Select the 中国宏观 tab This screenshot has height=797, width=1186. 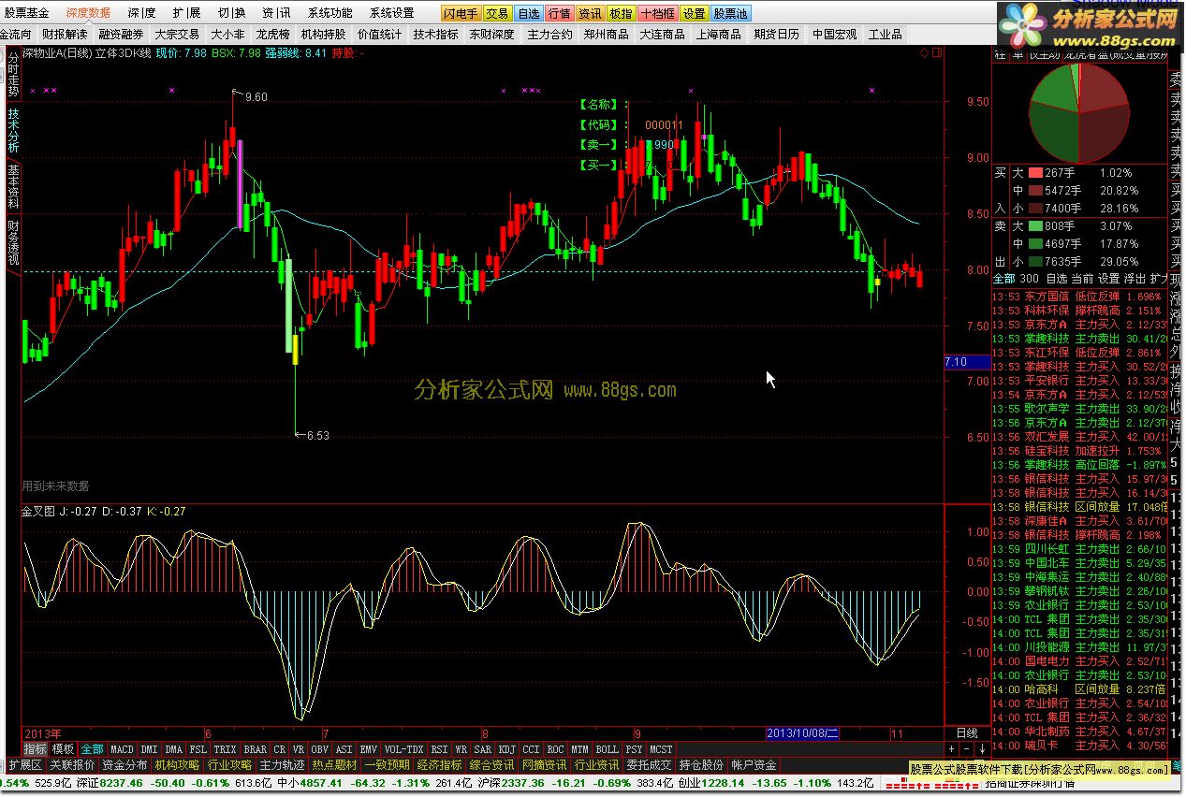(834, 34)
